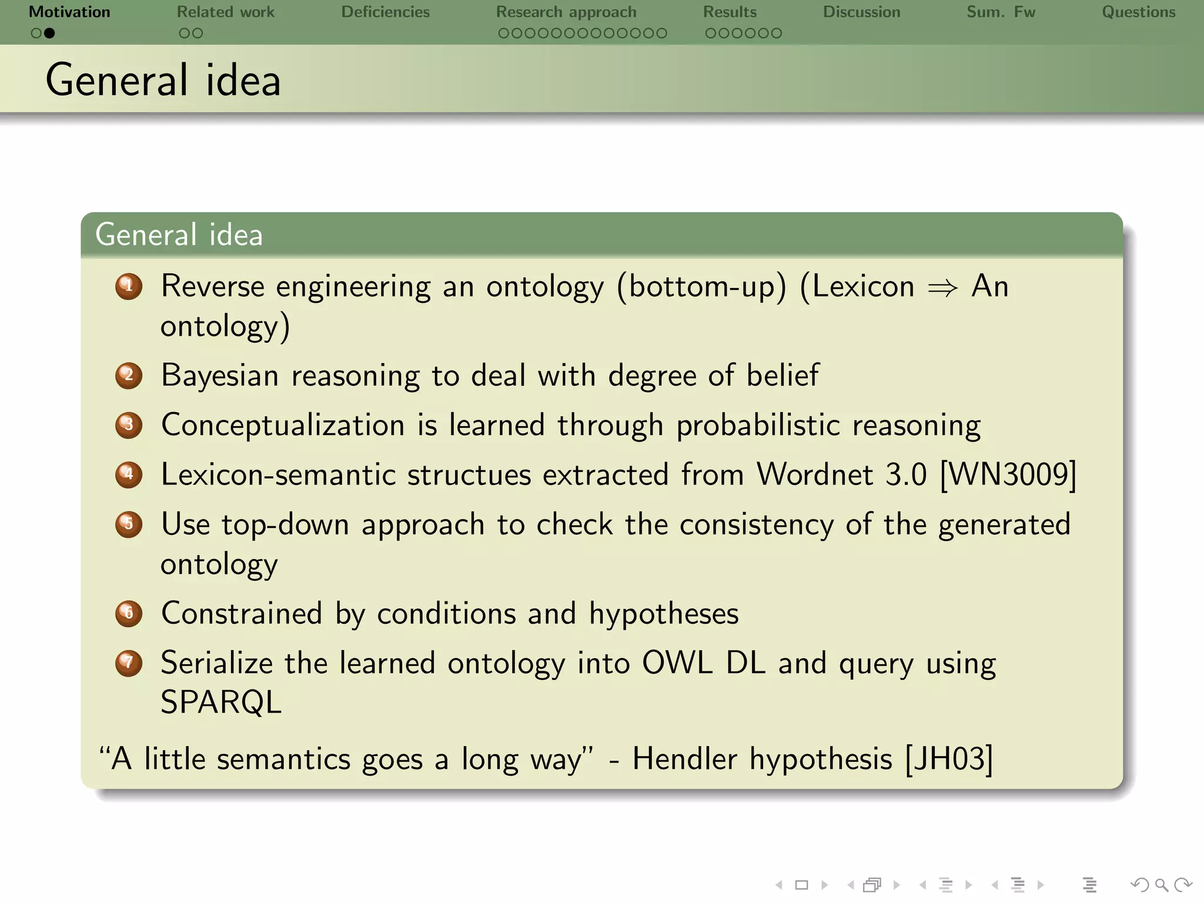
Task: Click bullet number 1 ball
Action: (129, 287)
